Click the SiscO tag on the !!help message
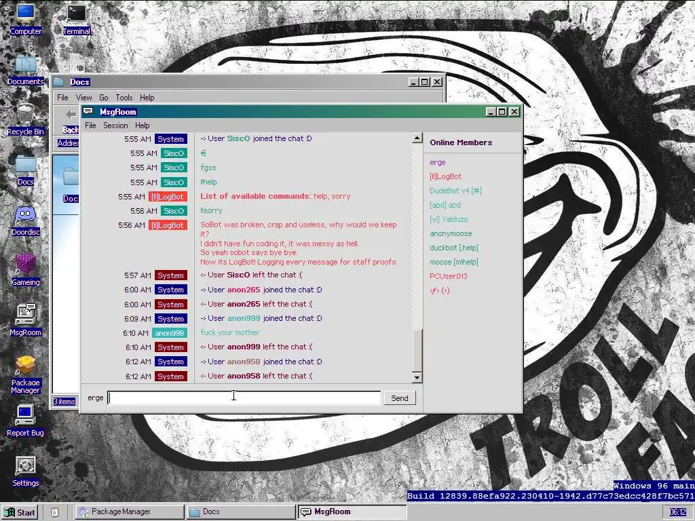Image resolution: width=695 pixels, height=521 pixels. (174, 182)
